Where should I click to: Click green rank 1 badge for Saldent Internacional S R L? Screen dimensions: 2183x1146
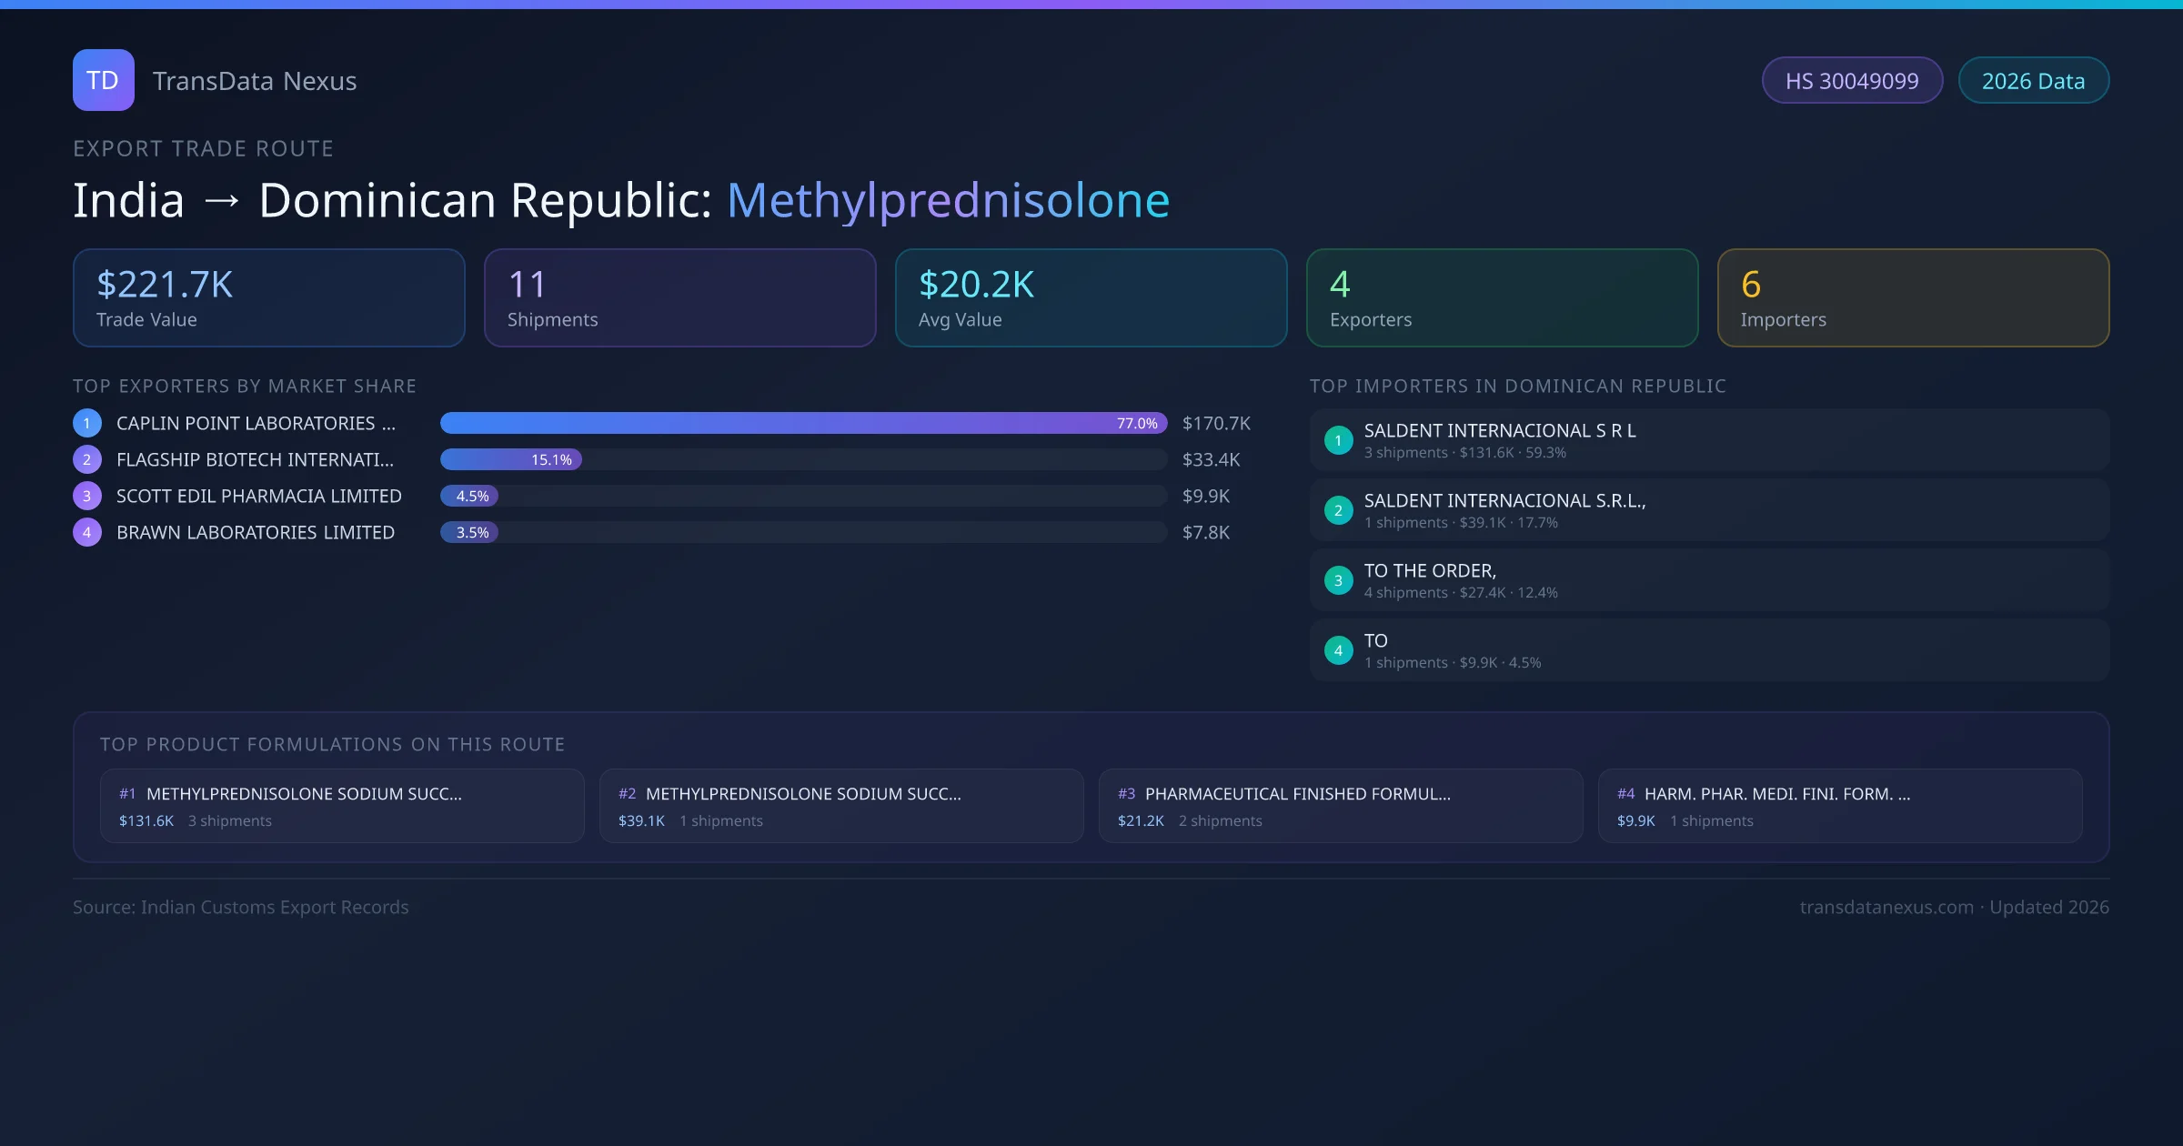point(1338,440)
